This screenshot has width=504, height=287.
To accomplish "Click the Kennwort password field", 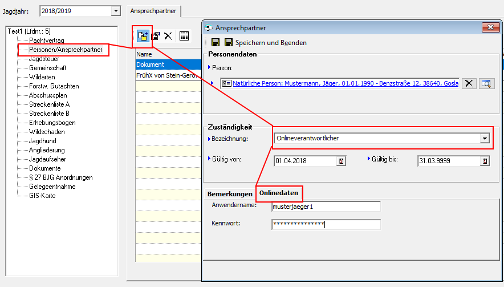I will [326, 224].
